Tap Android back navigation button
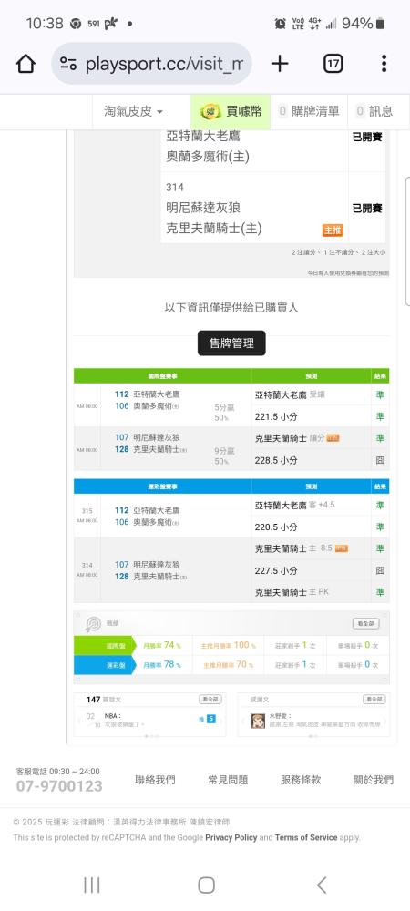 322,885
